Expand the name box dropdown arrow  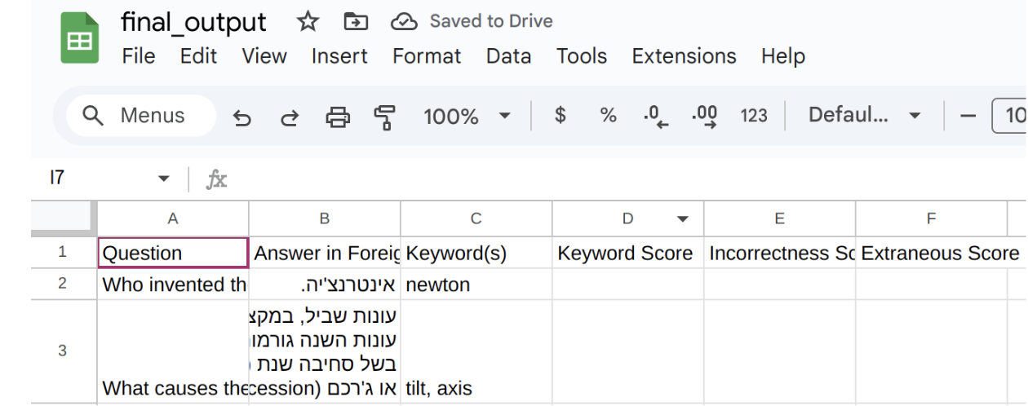[x=164, y=179]
